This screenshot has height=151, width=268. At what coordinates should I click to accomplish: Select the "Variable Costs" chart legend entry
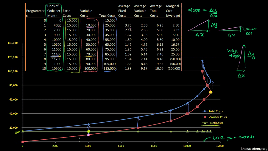point(214,117)
